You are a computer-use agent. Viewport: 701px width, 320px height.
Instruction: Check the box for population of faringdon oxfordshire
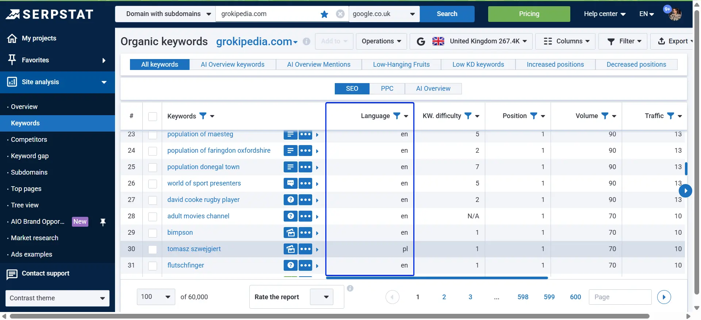pyautogui.click(x=153, y=151)
